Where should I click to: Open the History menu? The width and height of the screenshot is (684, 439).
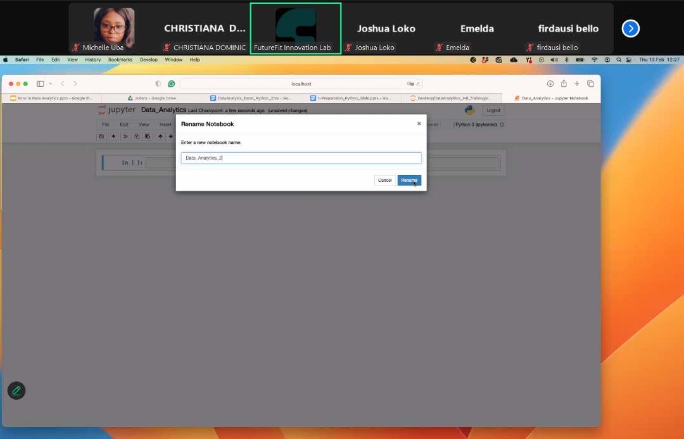pos(92,60)
